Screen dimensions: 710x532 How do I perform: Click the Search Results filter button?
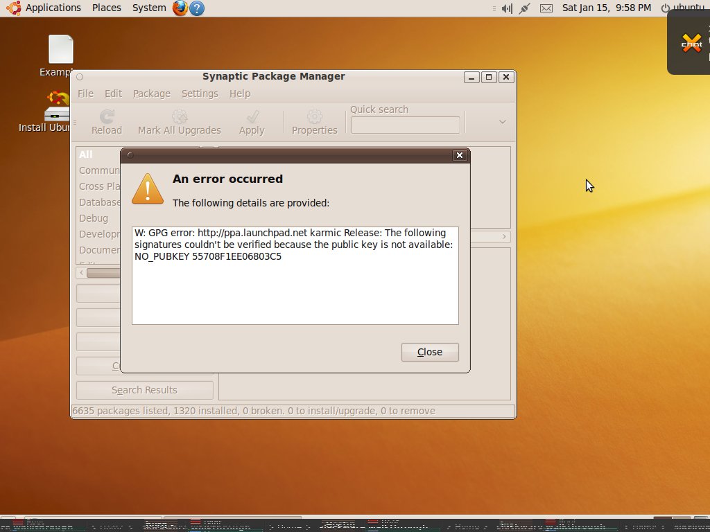(144, 390)
